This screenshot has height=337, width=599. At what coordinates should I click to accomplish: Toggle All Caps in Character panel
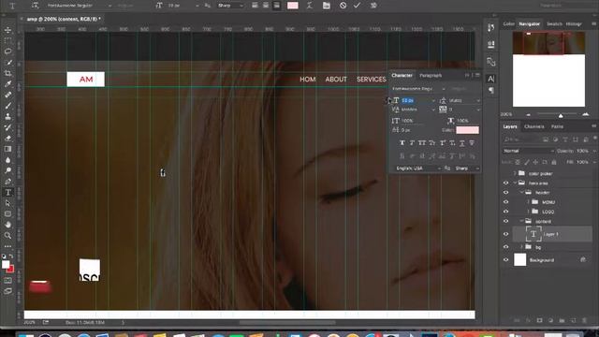click(422, 143)
